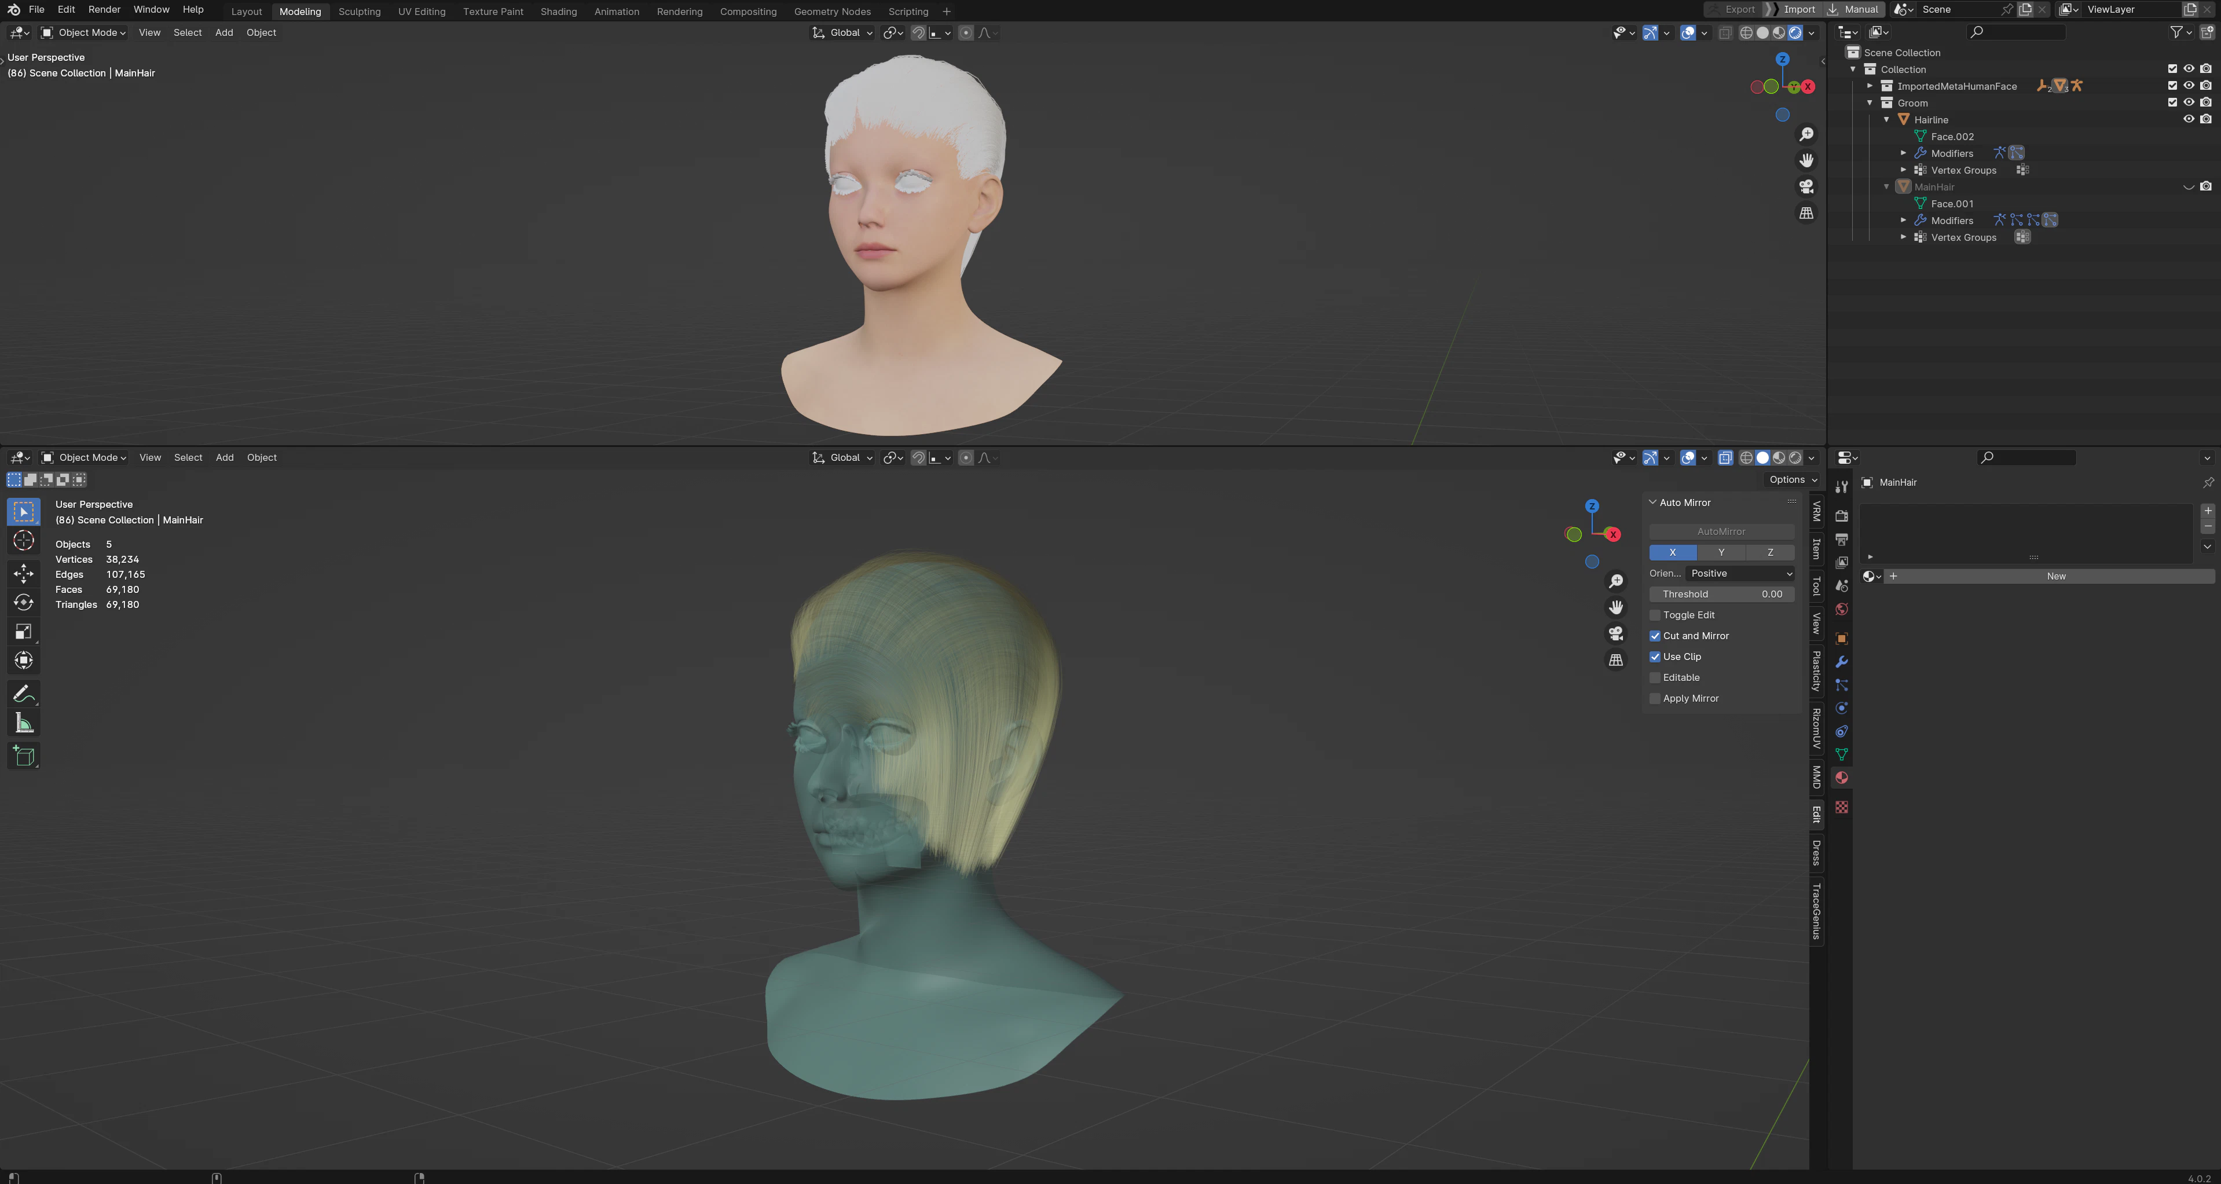The width and height of the screenshot is (2221, 1184).
Task: Enable the Apply Mirror checkbox
Action: coord(1655,698)
